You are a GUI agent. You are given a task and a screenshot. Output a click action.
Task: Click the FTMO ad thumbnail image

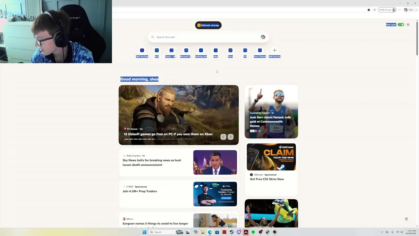[215, 194]
